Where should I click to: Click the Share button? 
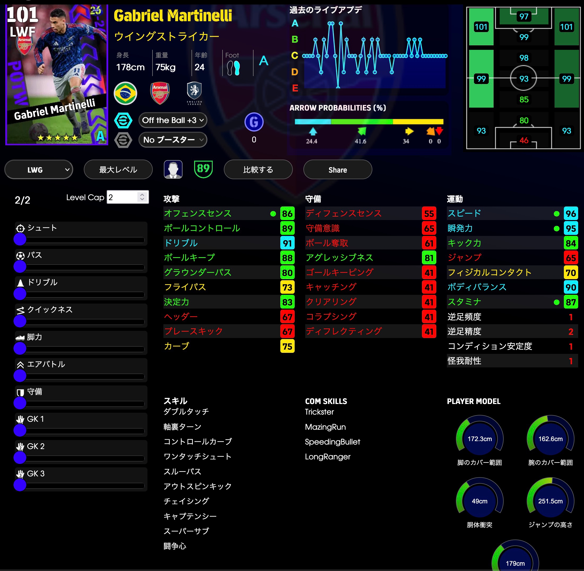[x=338, y=170]
